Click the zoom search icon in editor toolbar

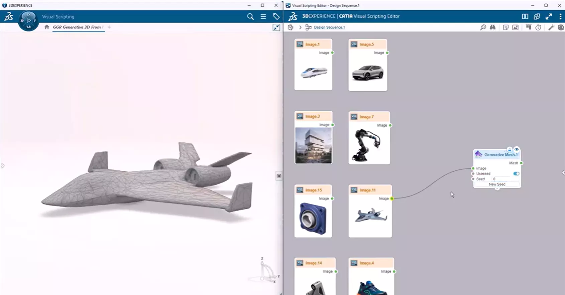pos(483,27)
